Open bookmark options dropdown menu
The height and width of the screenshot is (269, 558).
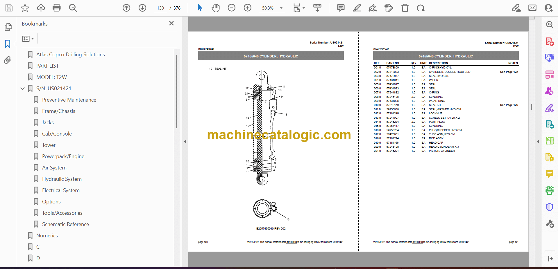(x=28, y=39)
